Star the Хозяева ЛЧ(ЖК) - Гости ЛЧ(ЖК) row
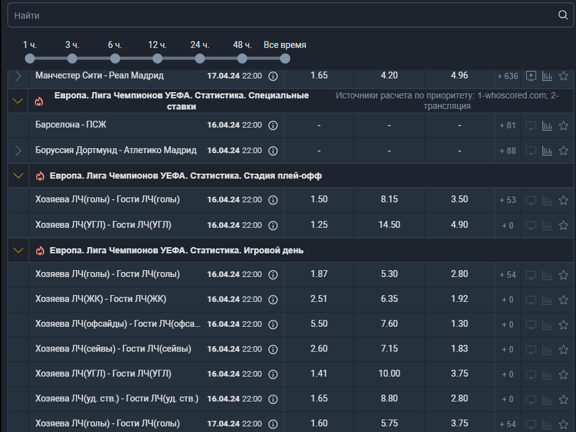The height and width of the screenshot is (432, 576). tap(564, 299)
